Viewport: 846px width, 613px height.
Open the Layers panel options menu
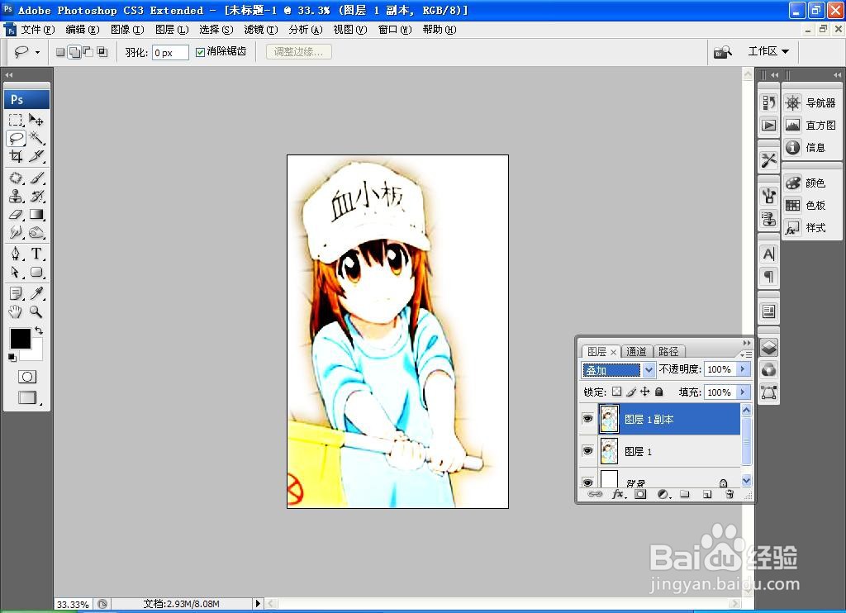click(x=747, y=354)
